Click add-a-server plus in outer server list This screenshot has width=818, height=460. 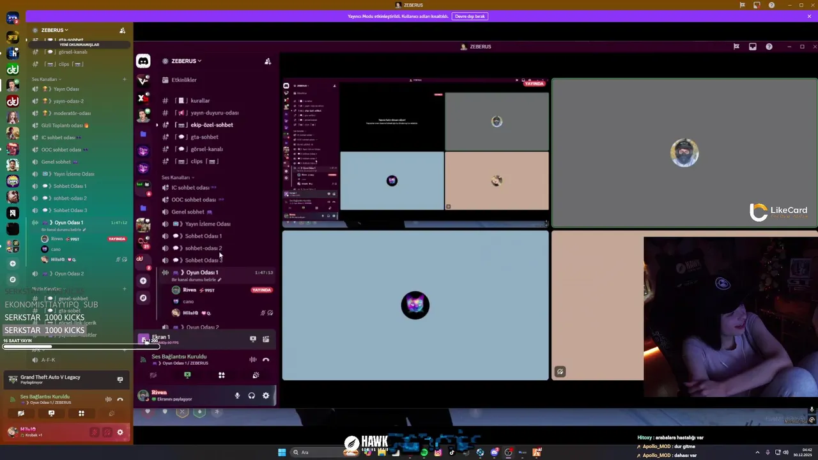tap(12, 263)
